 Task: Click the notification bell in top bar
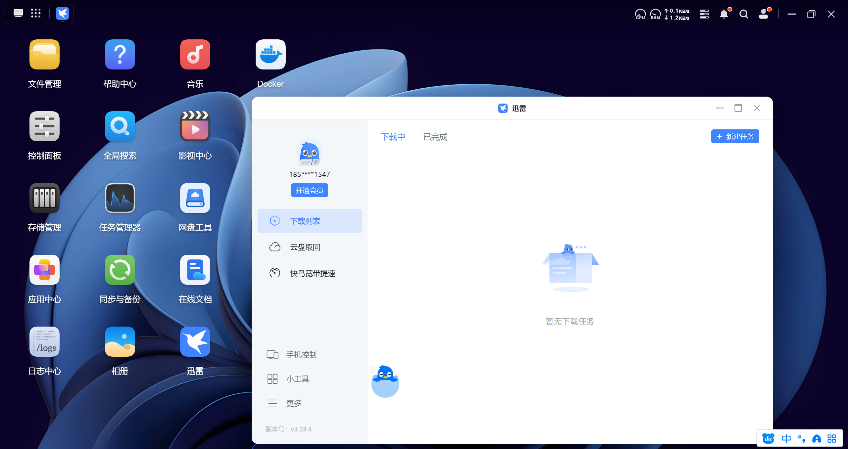(x=724, y=14)
